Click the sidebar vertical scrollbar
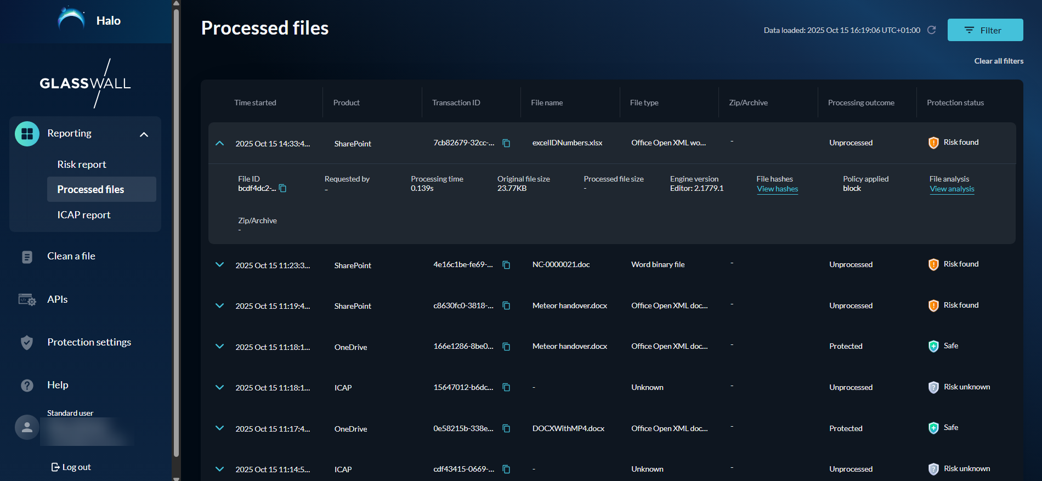 click(x=176, y=230)
